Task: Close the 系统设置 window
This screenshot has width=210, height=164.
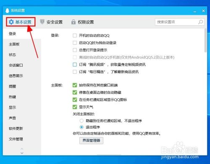Action: (x=203, y=11)
